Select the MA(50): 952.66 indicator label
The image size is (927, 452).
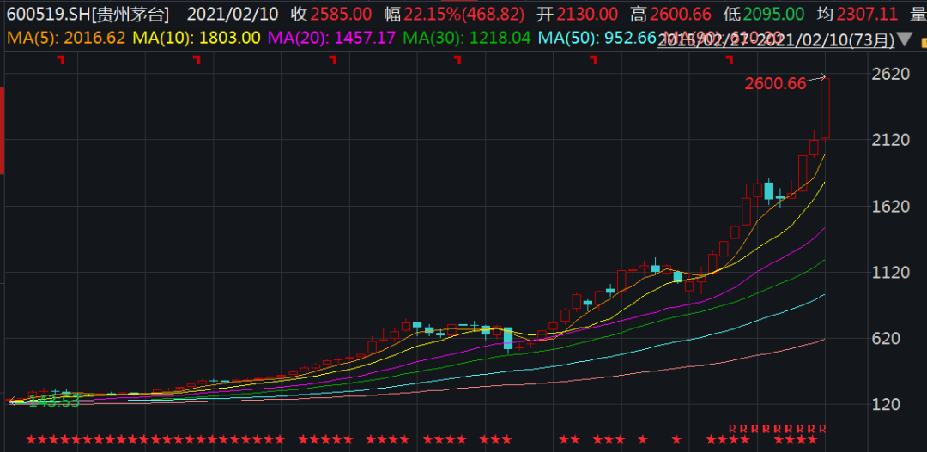[x=597, y=38]
